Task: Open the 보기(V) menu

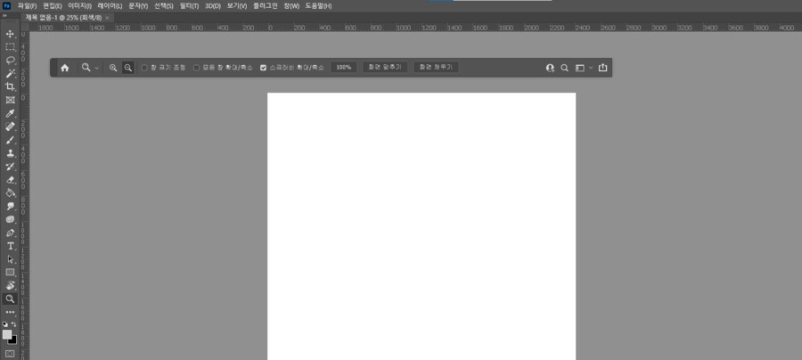Action: click(237, 6)
